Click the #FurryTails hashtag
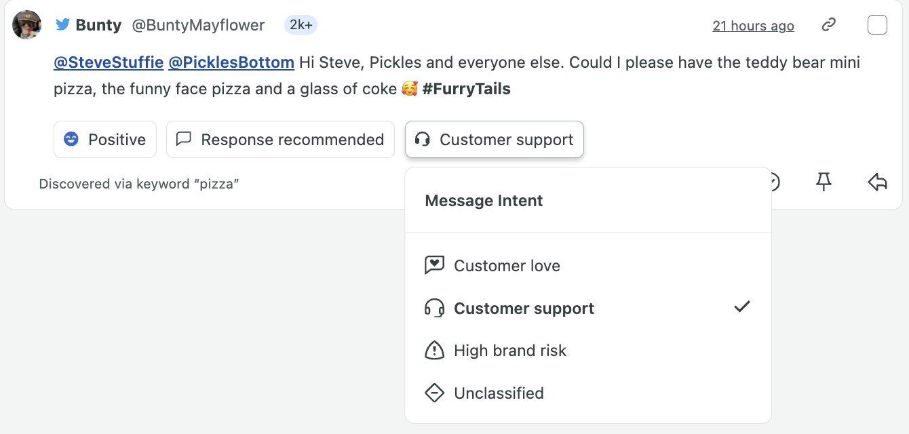 466,89
